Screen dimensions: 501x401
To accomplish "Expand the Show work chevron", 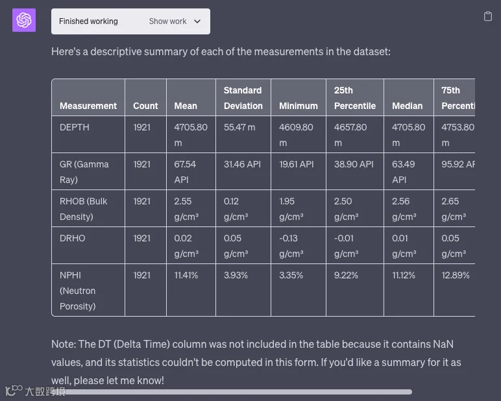I will 197,21.
